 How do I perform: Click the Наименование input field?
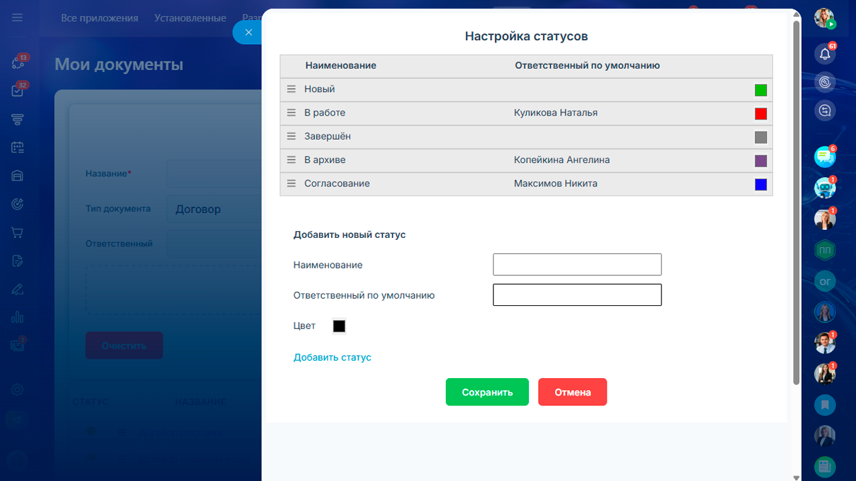[x=577, y=265]
